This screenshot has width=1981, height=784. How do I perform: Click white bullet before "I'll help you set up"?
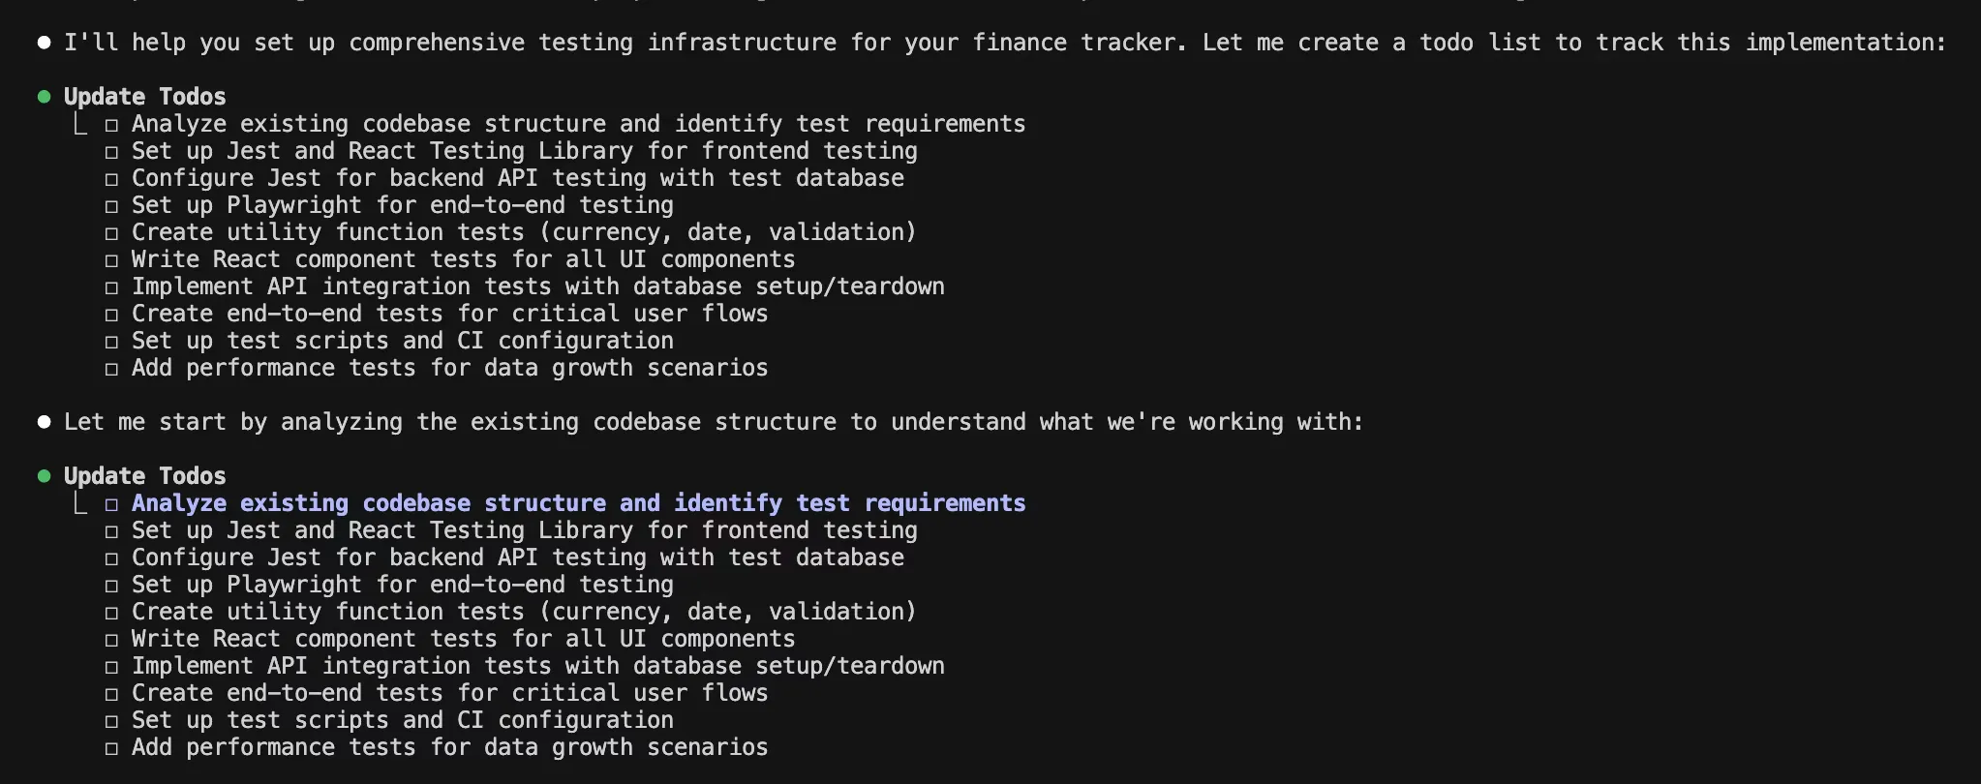pos(44,43)
